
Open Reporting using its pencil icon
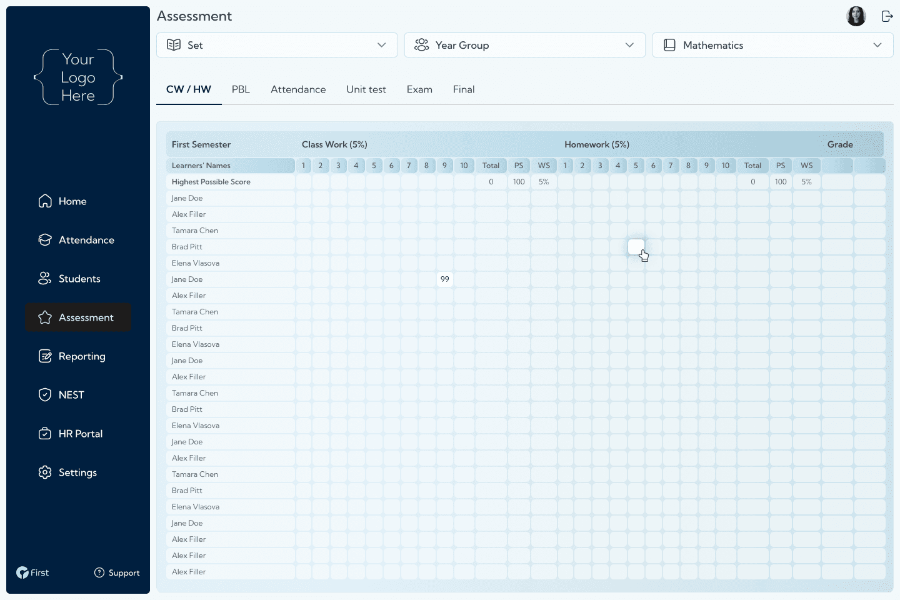(44, 356)
